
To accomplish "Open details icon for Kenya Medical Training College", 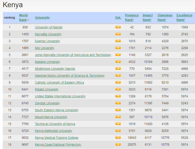I will [118, 137].
